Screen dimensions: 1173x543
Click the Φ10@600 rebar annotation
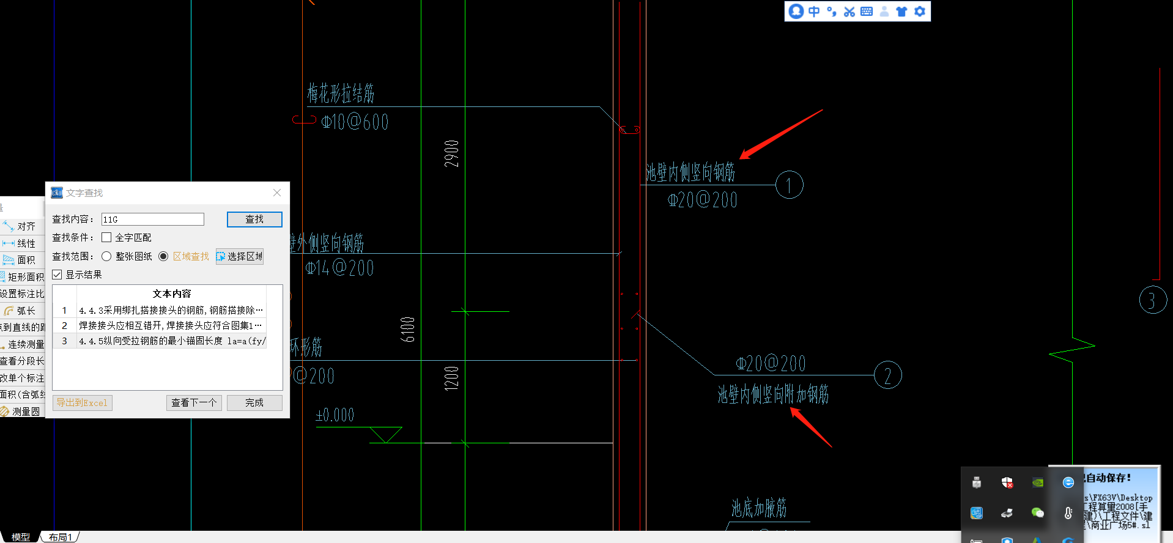[355, 122]
